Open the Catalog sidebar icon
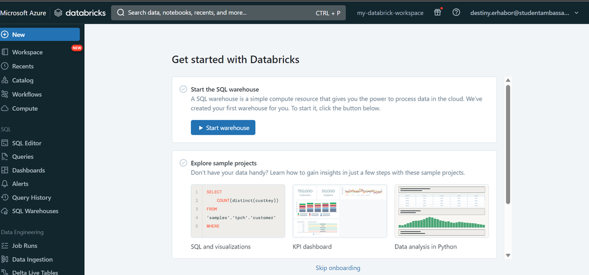 pyautogui.click(x=5, y=80)
